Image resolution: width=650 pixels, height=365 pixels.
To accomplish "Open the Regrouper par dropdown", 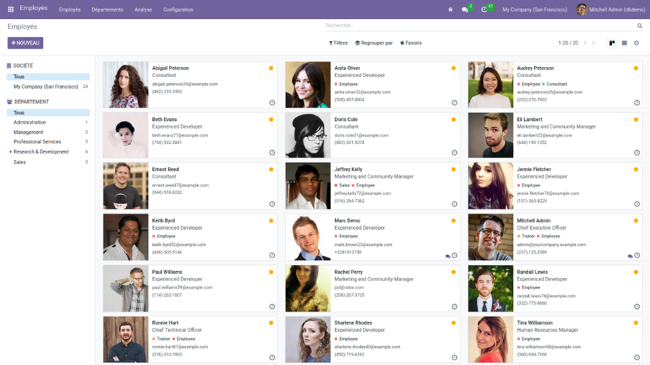I will [374, 43].
